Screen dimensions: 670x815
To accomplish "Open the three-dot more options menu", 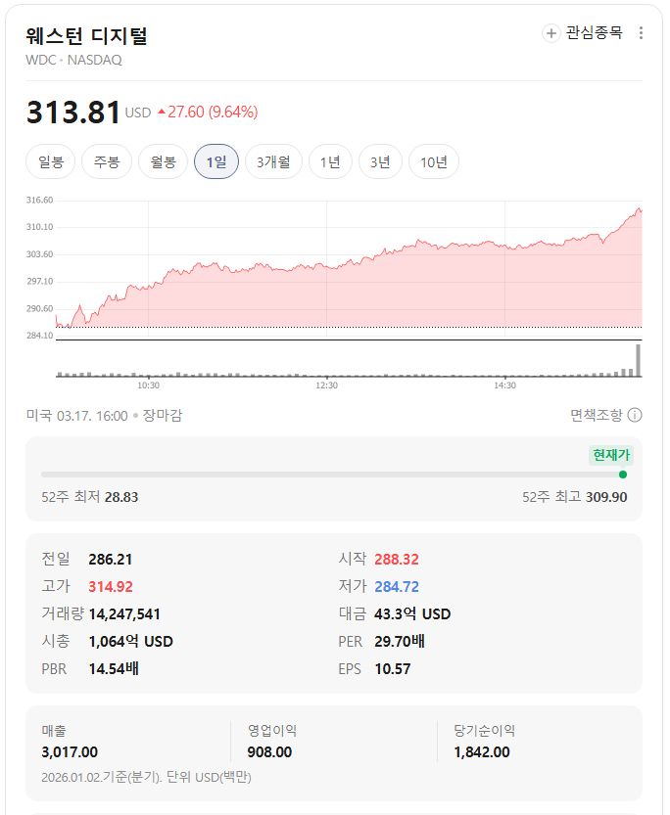I will coord(641,33).
